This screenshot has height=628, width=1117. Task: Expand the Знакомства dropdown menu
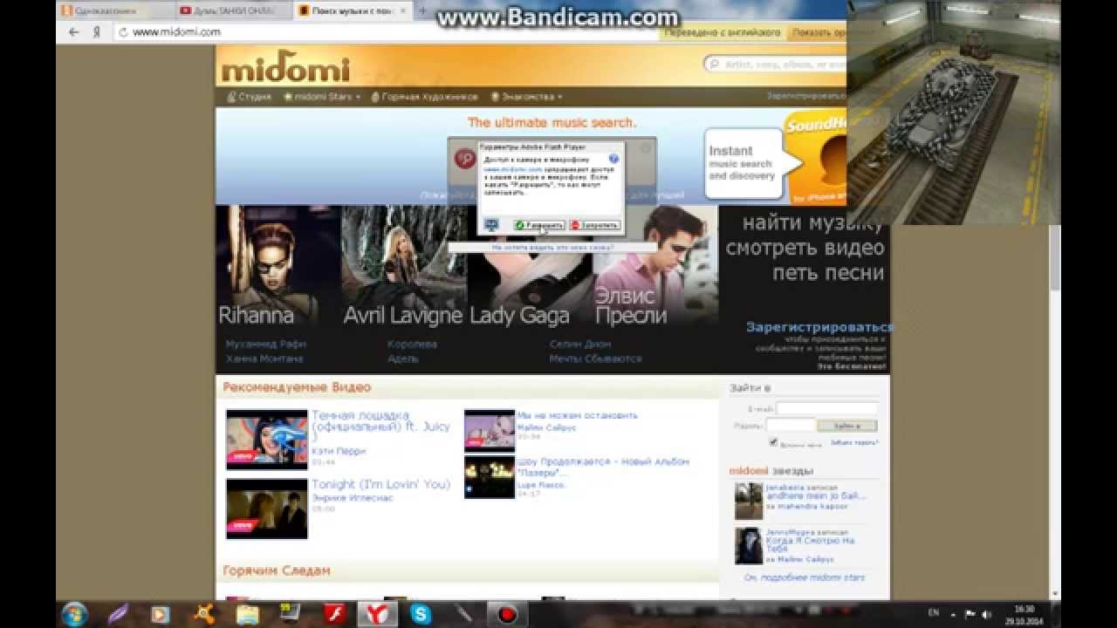(x=526, y=97)
